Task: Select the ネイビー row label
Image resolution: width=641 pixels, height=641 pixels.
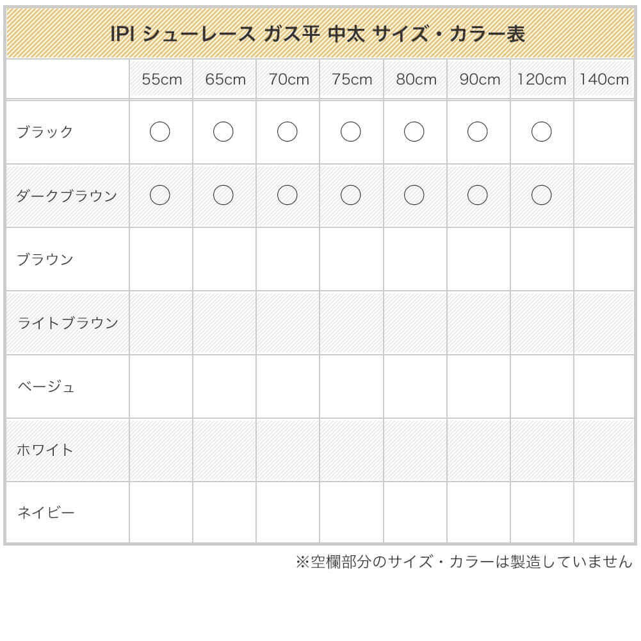Action: (x=45, y=513)
